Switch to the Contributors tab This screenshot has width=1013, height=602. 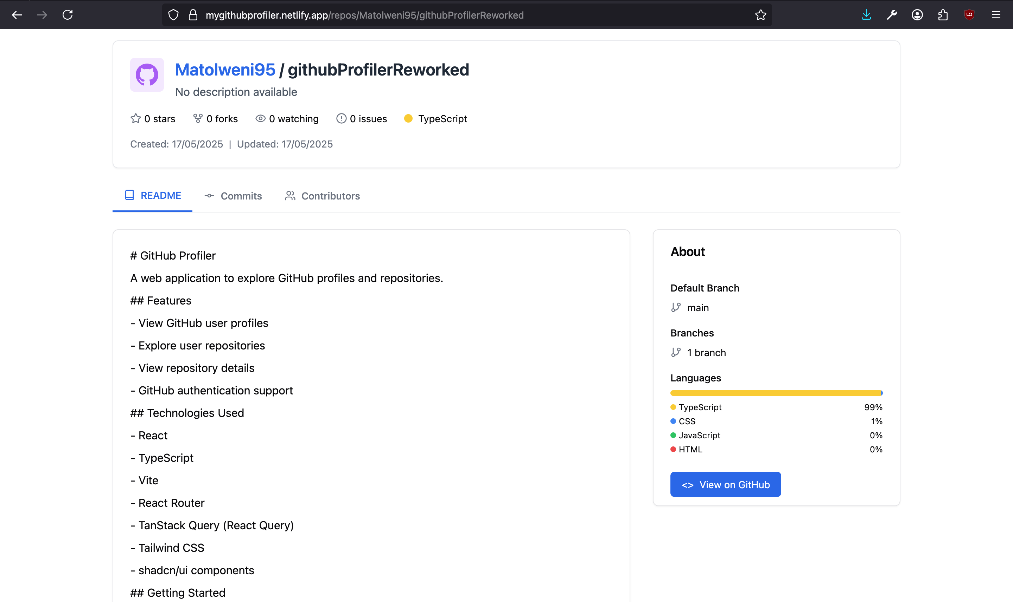point(322,196)
